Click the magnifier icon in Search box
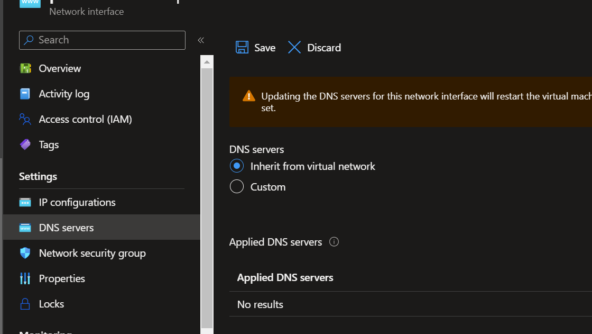This screenshot has width=592, height=334. click(x=29, y=40)
